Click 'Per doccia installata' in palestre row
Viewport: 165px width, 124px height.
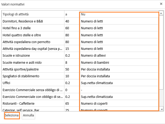tap(95, 69)
